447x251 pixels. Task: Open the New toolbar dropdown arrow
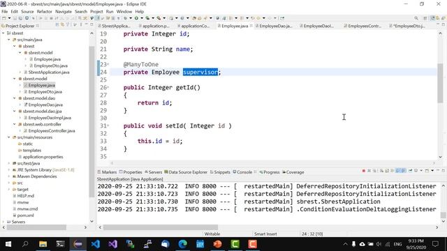coord(9,18)
